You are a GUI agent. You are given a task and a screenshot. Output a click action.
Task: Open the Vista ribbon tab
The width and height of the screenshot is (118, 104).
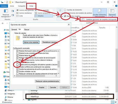point(31,6)
